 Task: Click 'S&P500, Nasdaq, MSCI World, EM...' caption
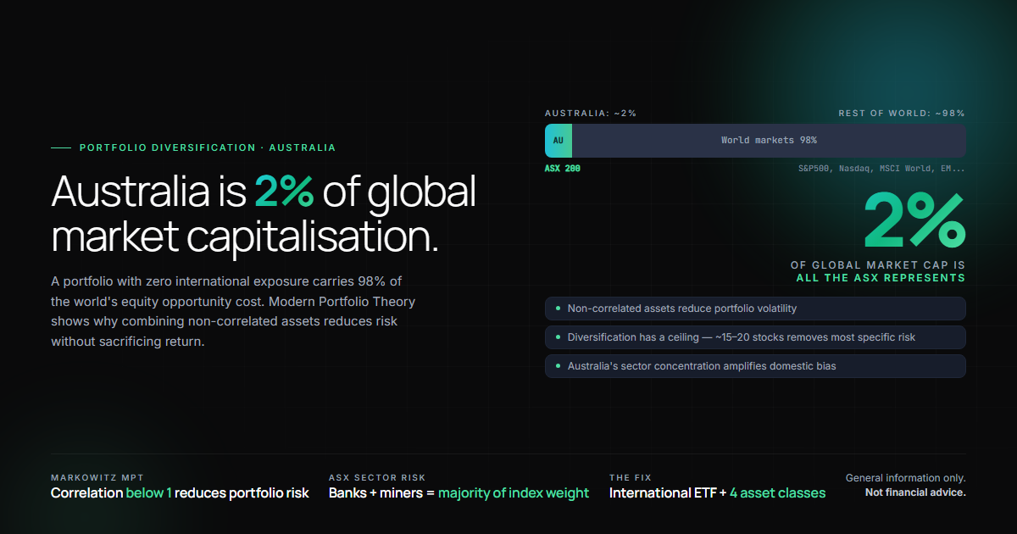881,169
